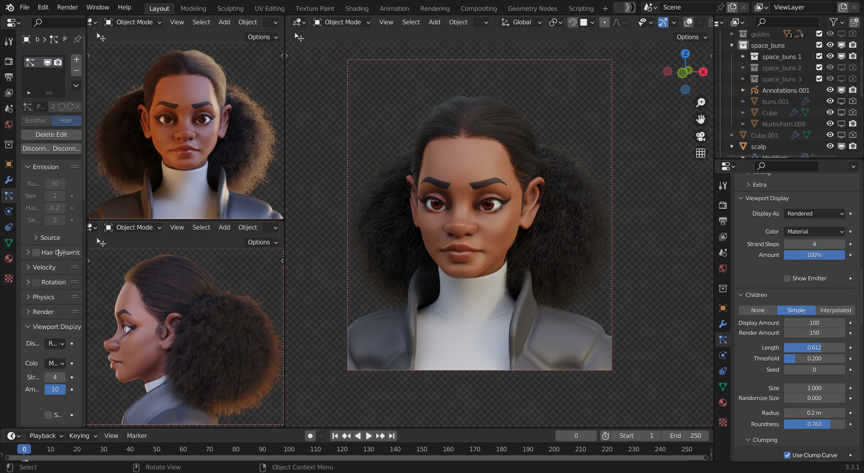Click the zoom in/out viewport gizmo
The width and height of the screenshot is (864, 473).
coord(701,103)
